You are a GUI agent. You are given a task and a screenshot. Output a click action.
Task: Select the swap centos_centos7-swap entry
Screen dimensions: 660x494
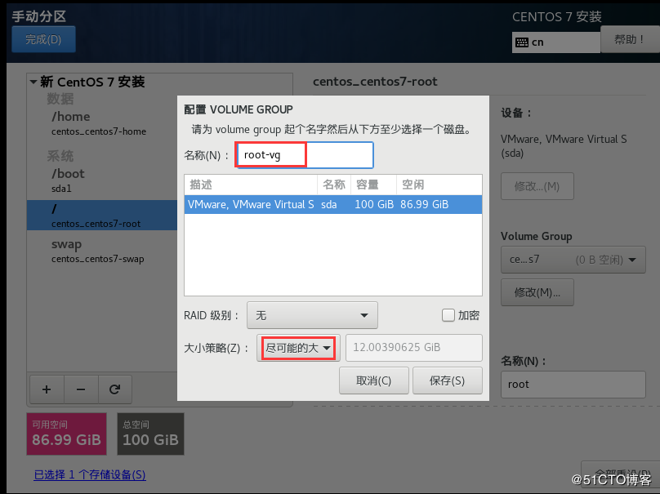[x=102, y=251]
